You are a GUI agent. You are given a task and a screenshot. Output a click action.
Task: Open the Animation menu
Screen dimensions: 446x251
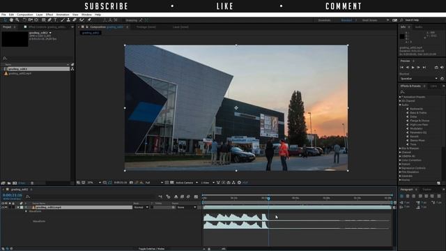pyautogui.click(x=63, y=15)
